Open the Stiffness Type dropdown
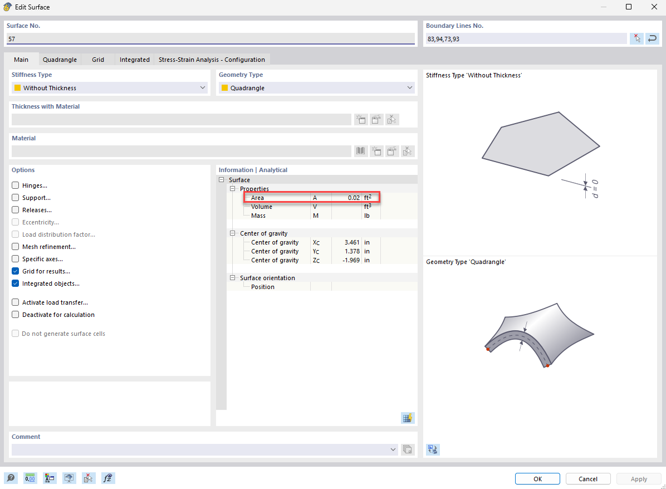Viewport: 666px width, 489px height. click(x=202, y=87)
